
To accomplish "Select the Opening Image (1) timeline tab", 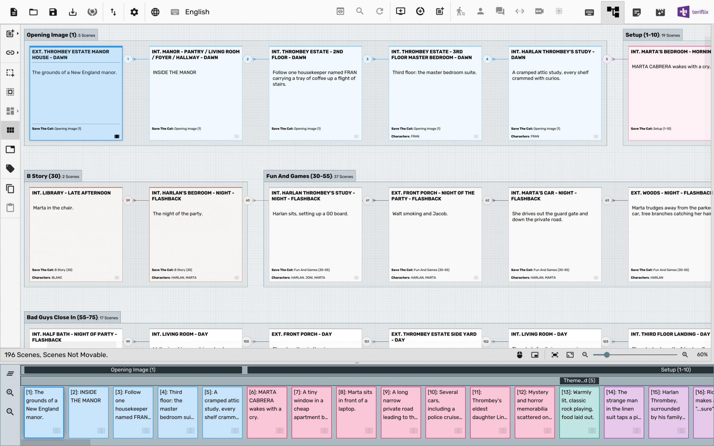I will tap(133, 370).
